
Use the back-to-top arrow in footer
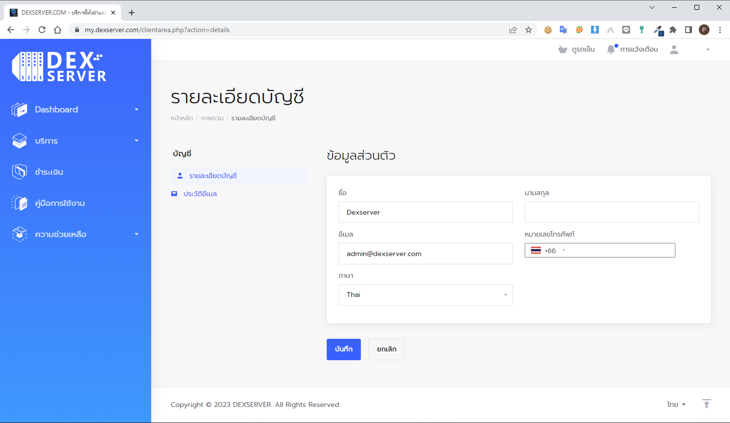706,404
